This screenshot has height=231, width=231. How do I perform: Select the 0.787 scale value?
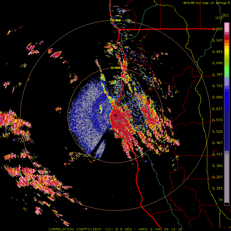tap(217, 74)
